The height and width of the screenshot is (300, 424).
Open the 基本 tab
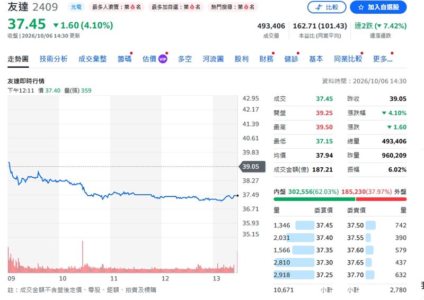pos(316,59)
